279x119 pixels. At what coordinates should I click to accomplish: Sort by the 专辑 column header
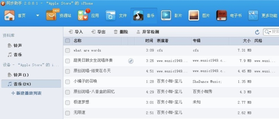(x=210, y=41)
